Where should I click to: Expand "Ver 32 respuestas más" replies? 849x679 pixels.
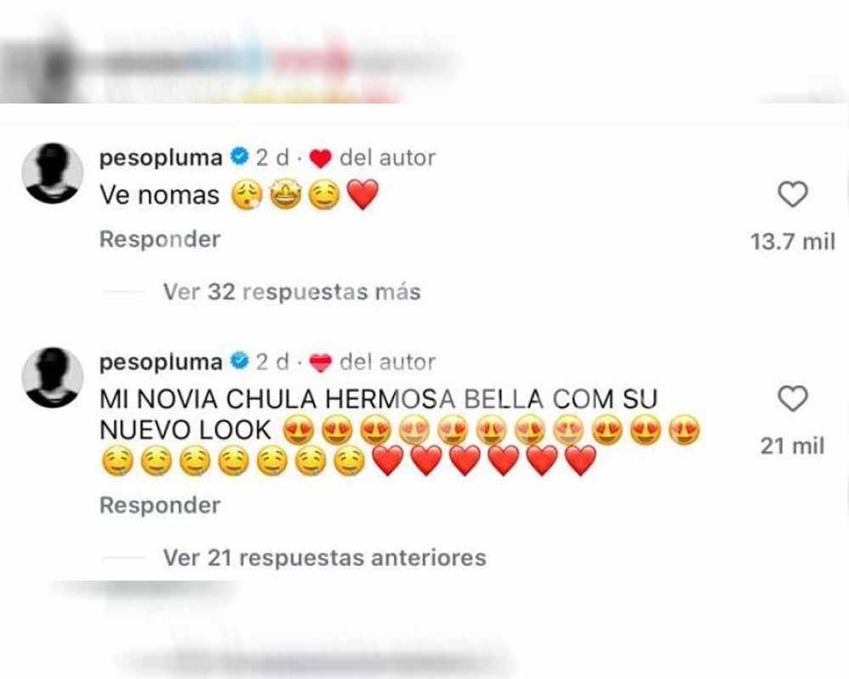(x=292, y=292)
